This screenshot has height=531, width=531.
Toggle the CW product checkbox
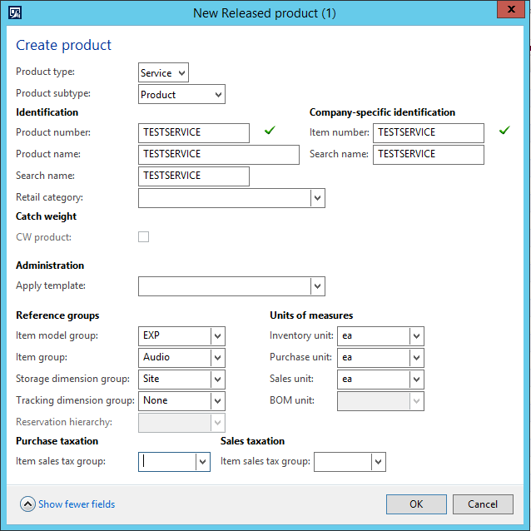coord(144,237)
